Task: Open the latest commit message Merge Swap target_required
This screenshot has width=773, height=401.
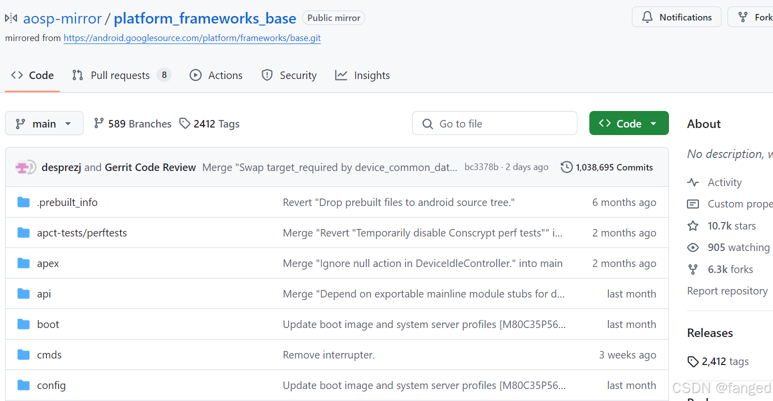Action: pos(330,167)
